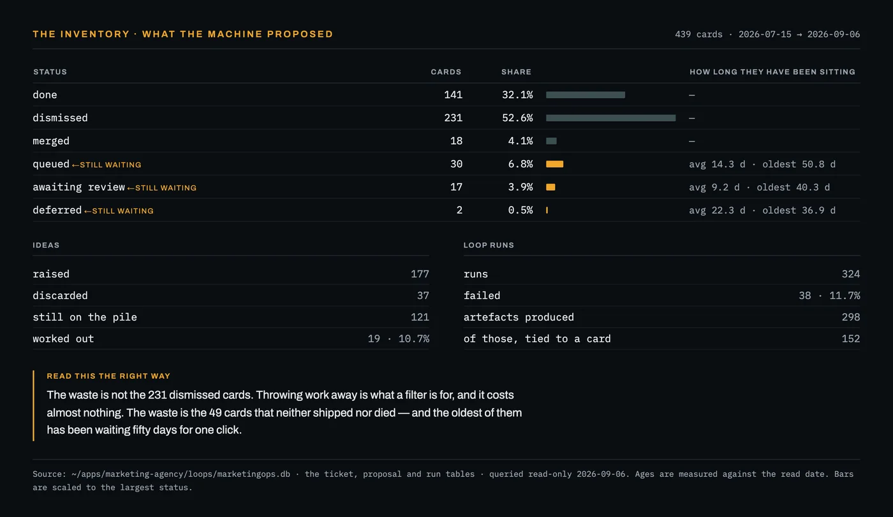Select "avg 22.3 d · oldest 36.9 d" text

coord(762,210)
